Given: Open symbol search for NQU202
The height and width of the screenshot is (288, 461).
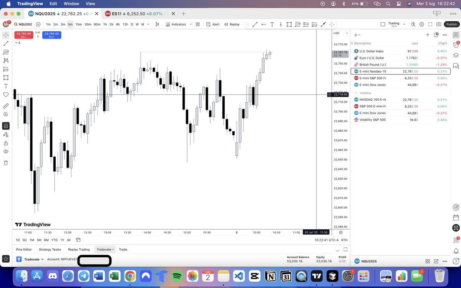Looking at the screenshot, I should tap(24, 24).
